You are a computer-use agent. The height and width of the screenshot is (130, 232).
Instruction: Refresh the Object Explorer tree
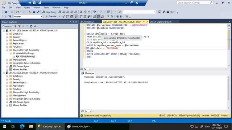(31, 26)
